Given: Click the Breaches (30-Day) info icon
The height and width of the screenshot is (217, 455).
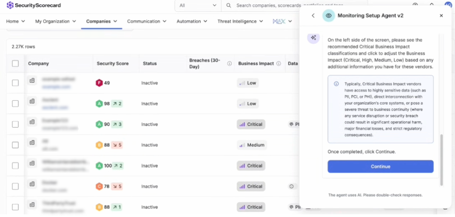Looking at the screenshot, I should (x=230, y=64).
